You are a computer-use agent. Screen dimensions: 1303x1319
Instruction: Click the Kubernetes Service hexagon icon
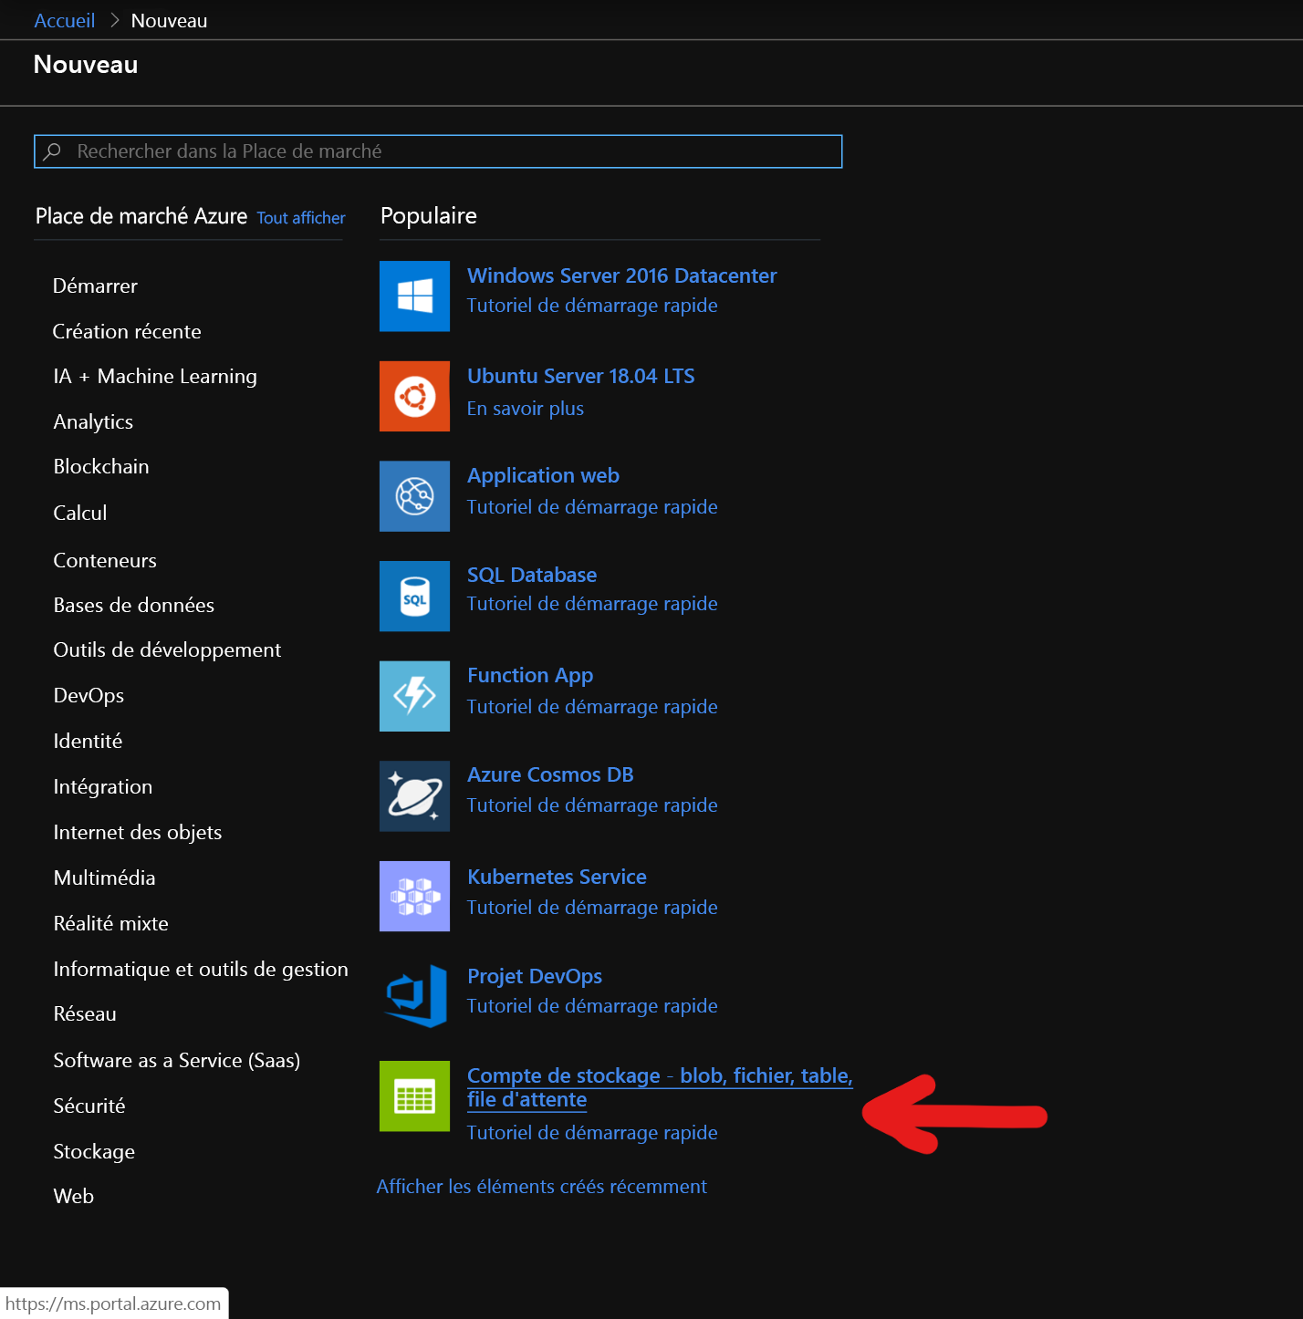[414, 896]
